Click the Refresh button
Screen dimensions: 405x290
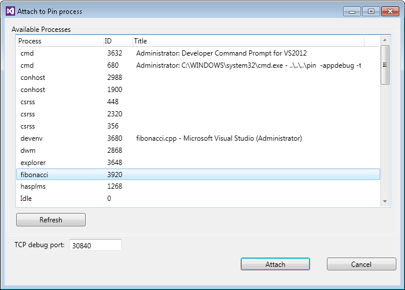(x=51, y=220)
